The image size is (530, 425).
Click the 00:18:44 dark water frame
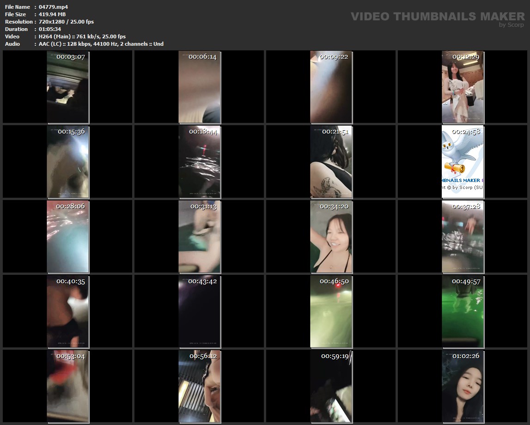click(x=199, y=162)
